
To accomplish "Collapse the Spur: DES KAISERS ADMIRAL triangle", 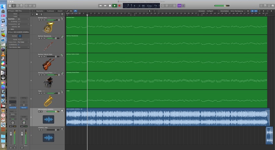I will coord(9,32).
